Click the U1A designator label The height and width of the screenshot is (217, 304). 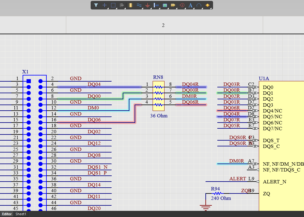point(264,79)
